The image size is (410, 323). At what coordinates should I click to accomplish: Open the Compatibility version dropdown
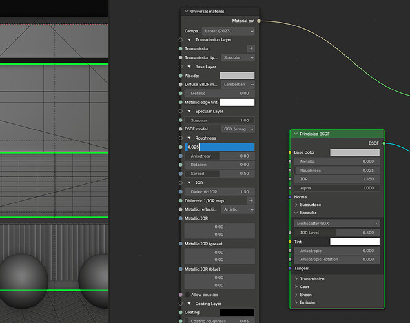(229, 31)
